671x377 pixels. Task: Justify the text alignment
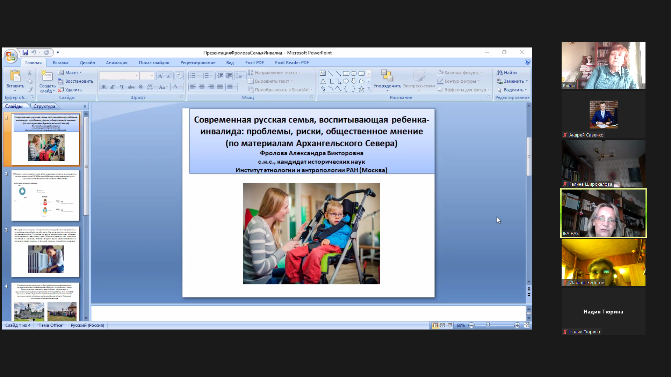220,87
